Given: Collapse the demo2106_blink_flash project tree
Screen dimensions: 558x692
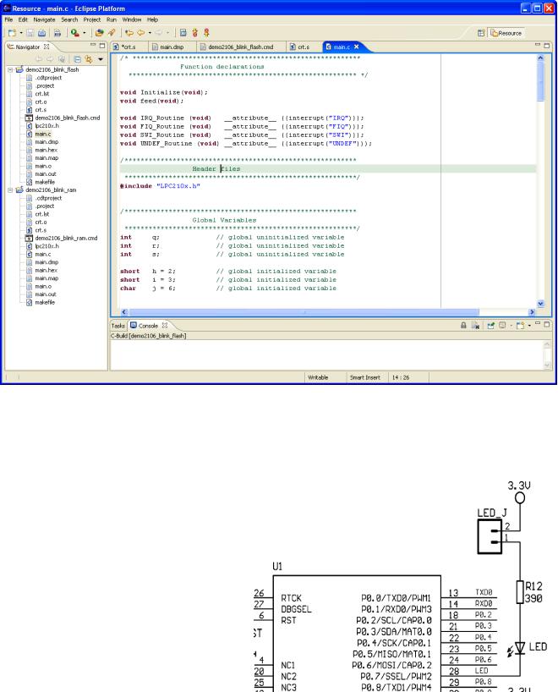Looking at the screenshot, I should coord(10,69).
